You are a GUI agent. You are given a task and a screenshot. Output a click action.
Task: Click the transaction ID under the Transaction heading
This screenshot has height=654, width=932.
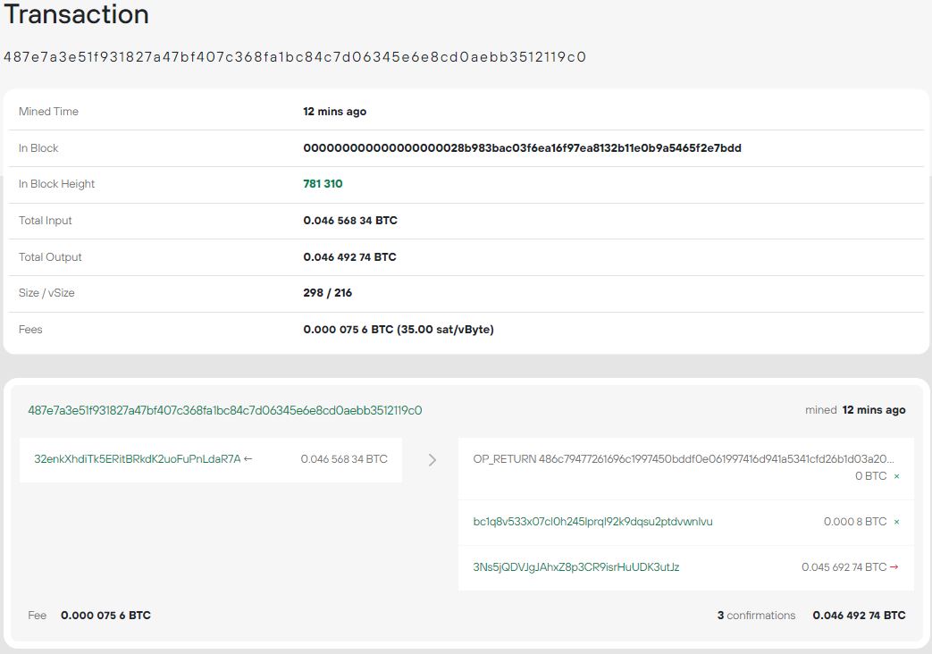tap(295, 57)
